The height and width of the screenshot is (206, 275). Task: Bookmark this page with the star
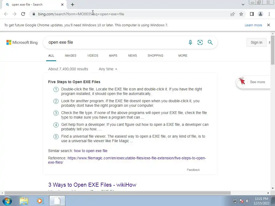pos(241,14)
